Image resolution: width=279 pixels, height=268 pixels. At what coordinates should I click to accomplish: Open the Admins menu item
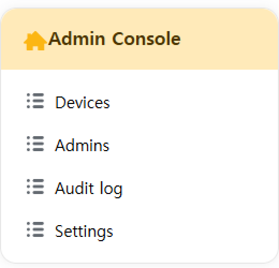coord(139,145)
